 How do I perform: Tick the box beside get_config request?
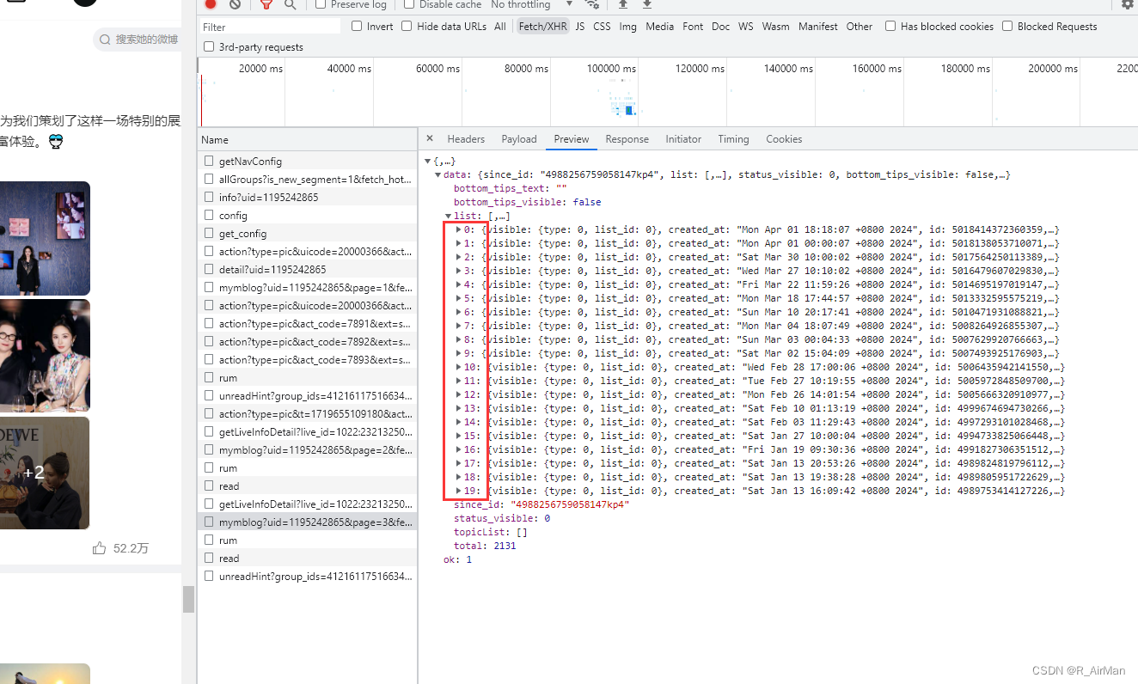[209, 233]
